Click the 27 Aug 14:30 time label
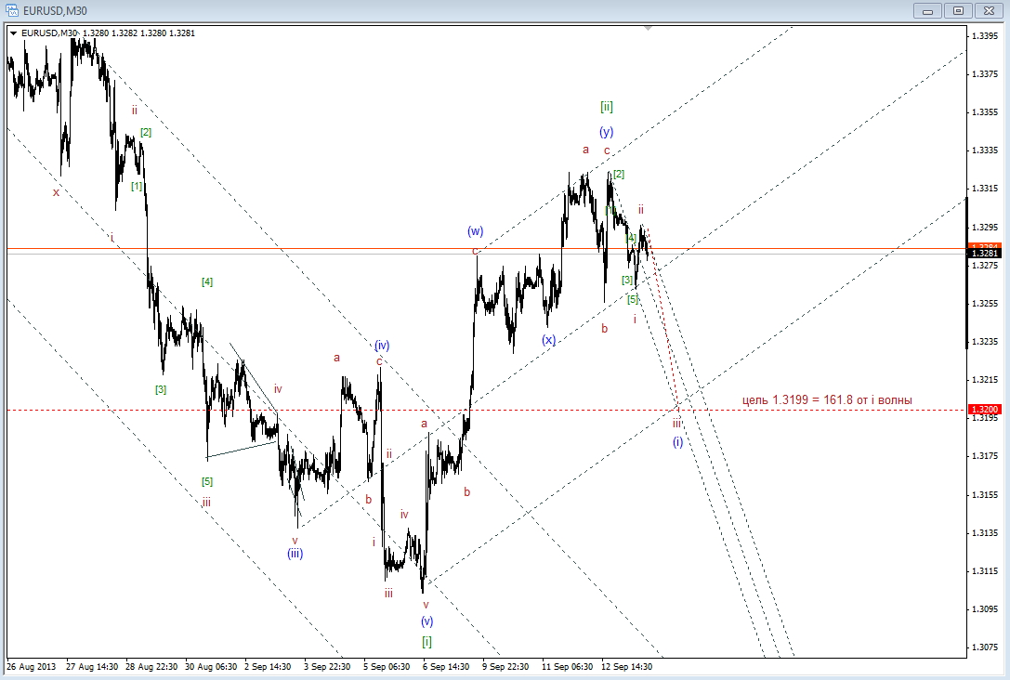Image resolution: width=1010 pixels, height=680 pixels. pos(92,666)
